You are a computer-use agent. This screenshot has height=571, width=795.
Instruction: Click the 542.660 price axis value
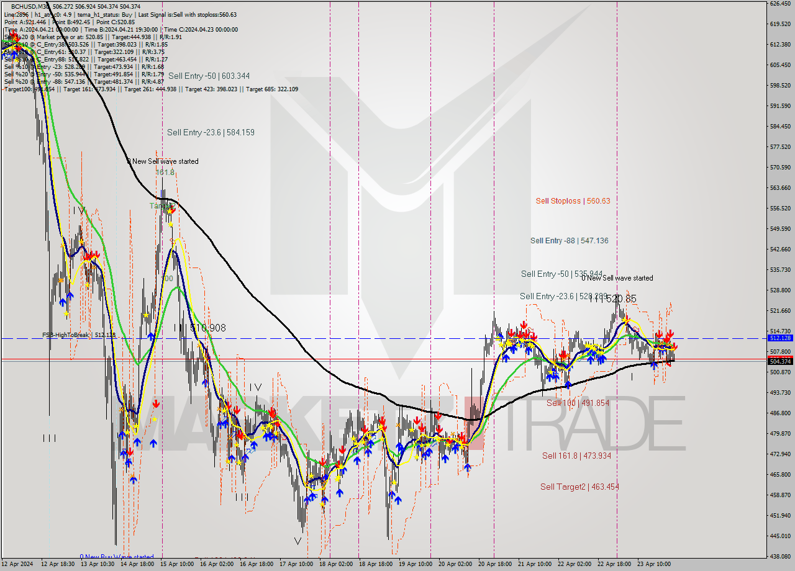click(x=779, y=249)
